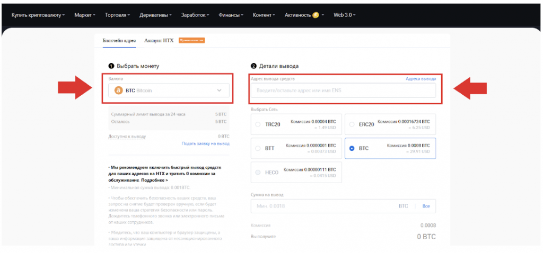Click the orange Bitcoin coin icon
This screenshot has width=543, height=253.
pos(118,91)
